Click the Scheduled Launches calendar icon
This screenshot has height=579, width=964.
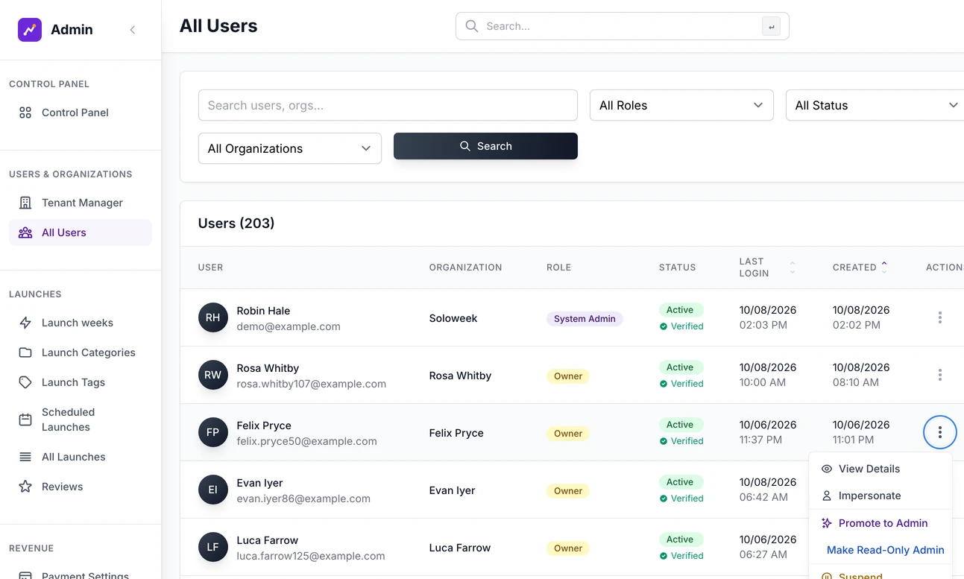pos(25,420)
